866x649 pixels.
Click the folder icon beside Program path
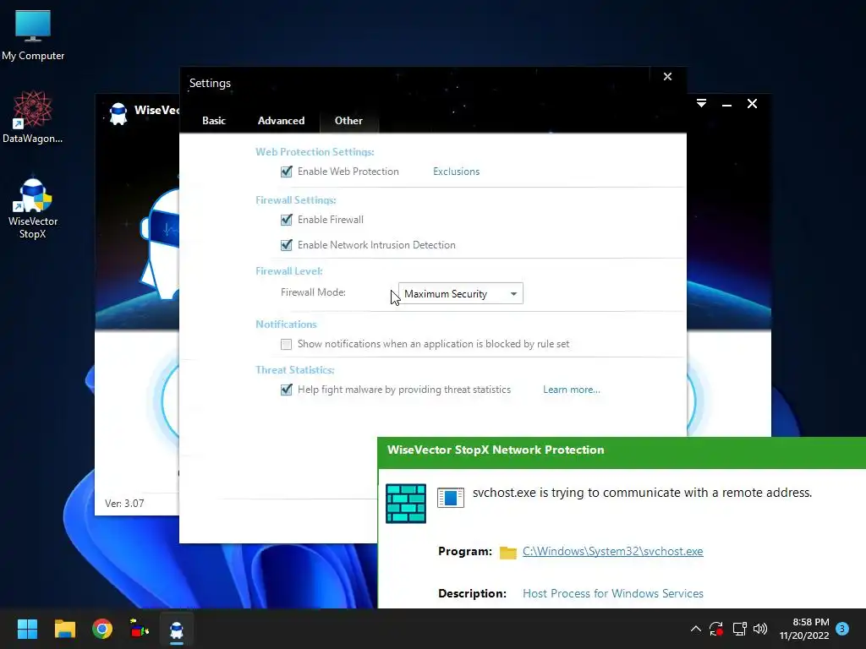click(x=507, y=552)
